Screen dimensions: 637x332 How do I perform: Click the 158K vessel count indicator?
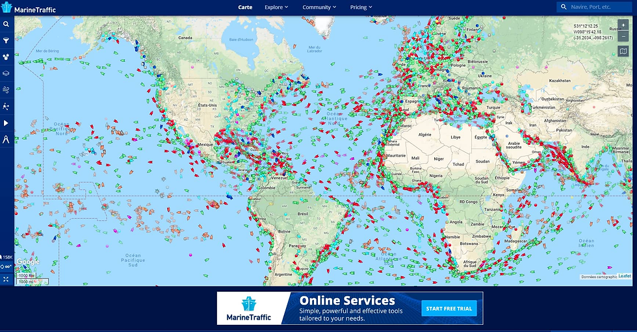[7, 257]
